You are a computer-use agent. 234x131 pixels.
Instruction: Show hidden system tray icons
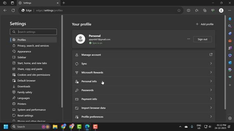pos(180,127)
